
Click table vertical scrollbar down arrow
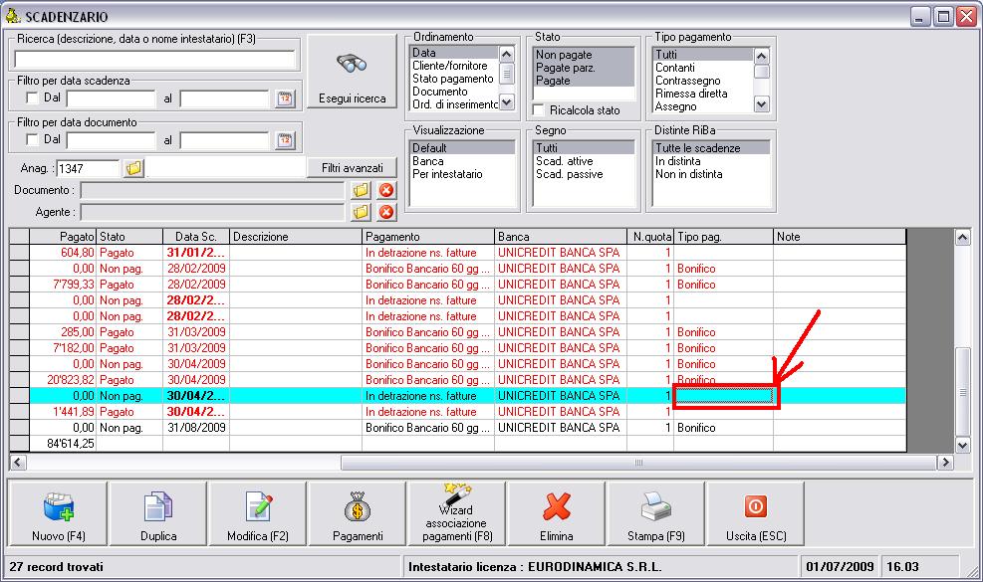click(x=962, y=444)
